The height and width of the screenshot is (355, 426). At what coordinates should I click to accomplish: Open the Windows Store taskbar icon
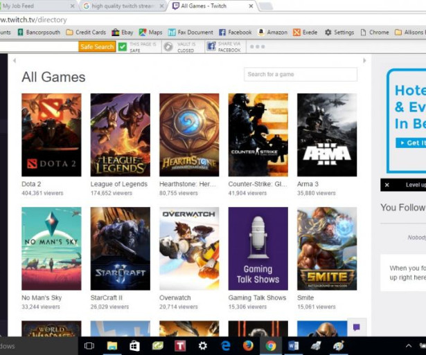[x=134, y=346]
